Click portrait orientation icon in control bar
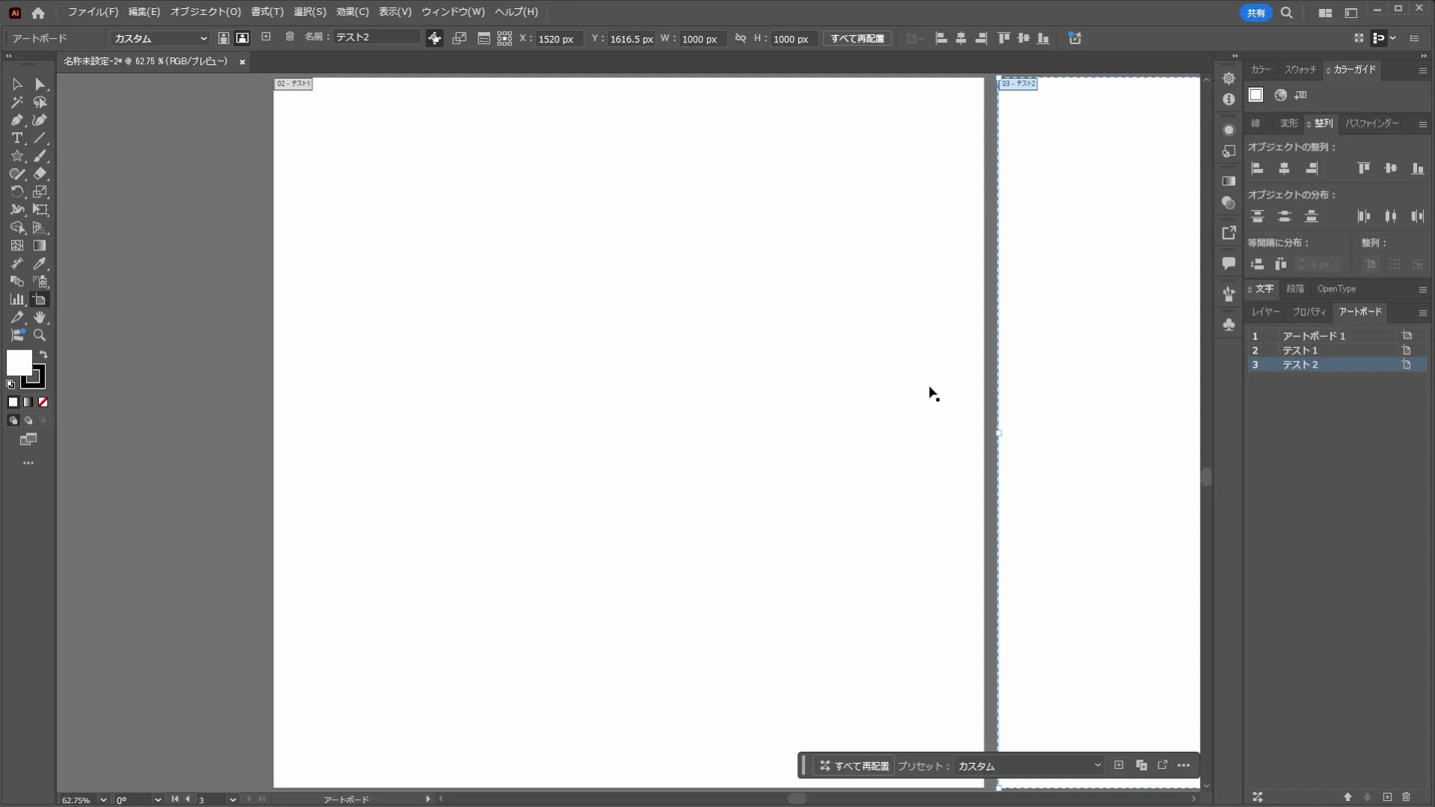Viewport: 1435px width, 807px height. tap(223, 38)
